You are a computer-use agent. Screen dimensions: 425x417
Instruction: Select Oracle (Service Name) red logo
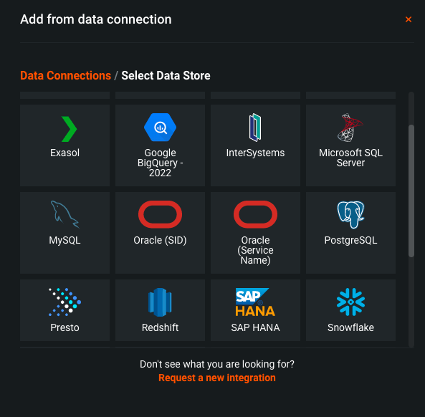tap(255, 214)
